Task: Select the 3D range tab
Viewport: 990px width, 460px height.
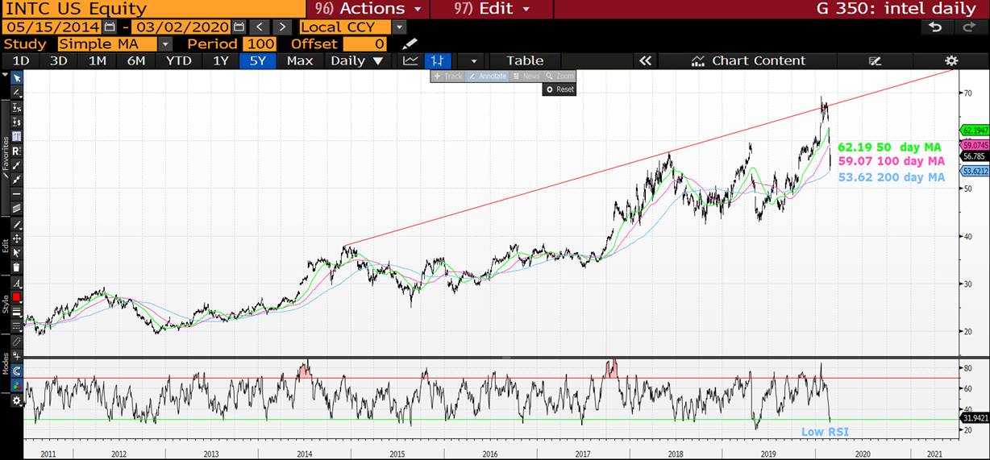Action: pyautogui.click(x=59, y=60)
